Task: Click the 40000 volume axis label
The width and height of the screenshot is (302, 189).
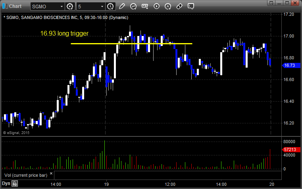Action: point(289,155)
